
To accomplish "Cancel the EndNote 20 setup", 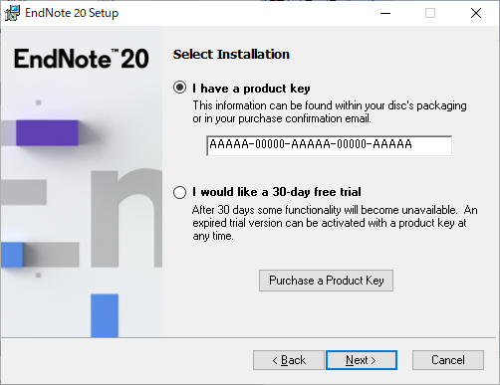I will coord(448,360).
